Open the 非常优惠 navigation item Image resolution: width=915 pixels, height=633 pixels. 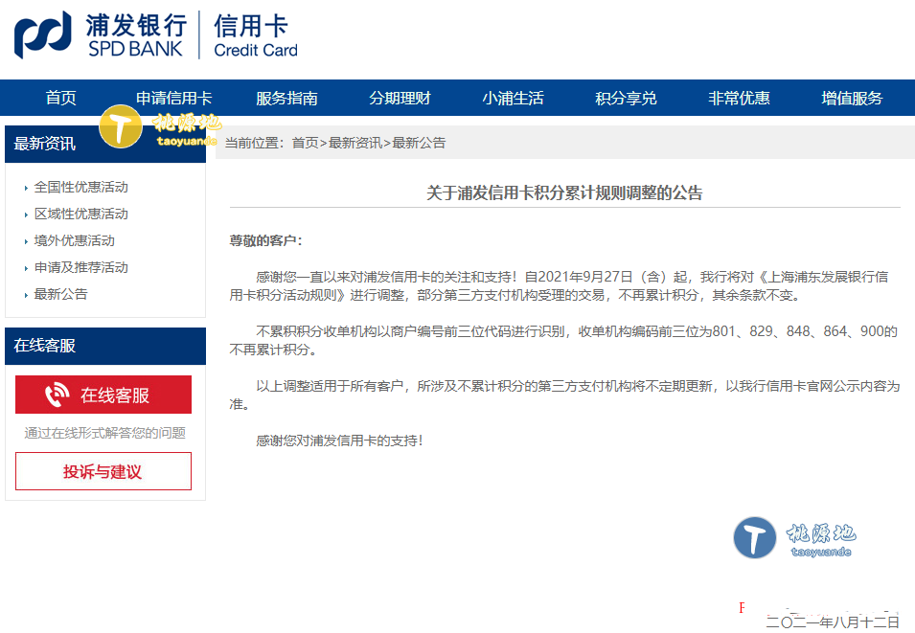pyautogui.click(x=739, y=98)
